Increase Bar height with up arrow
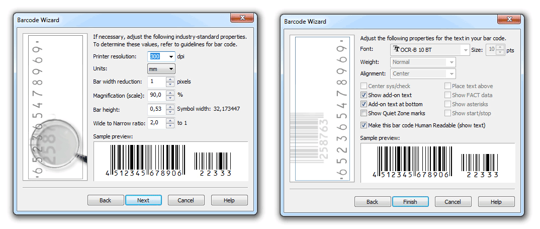Screen dimensions: 540x229 (170, 107)
